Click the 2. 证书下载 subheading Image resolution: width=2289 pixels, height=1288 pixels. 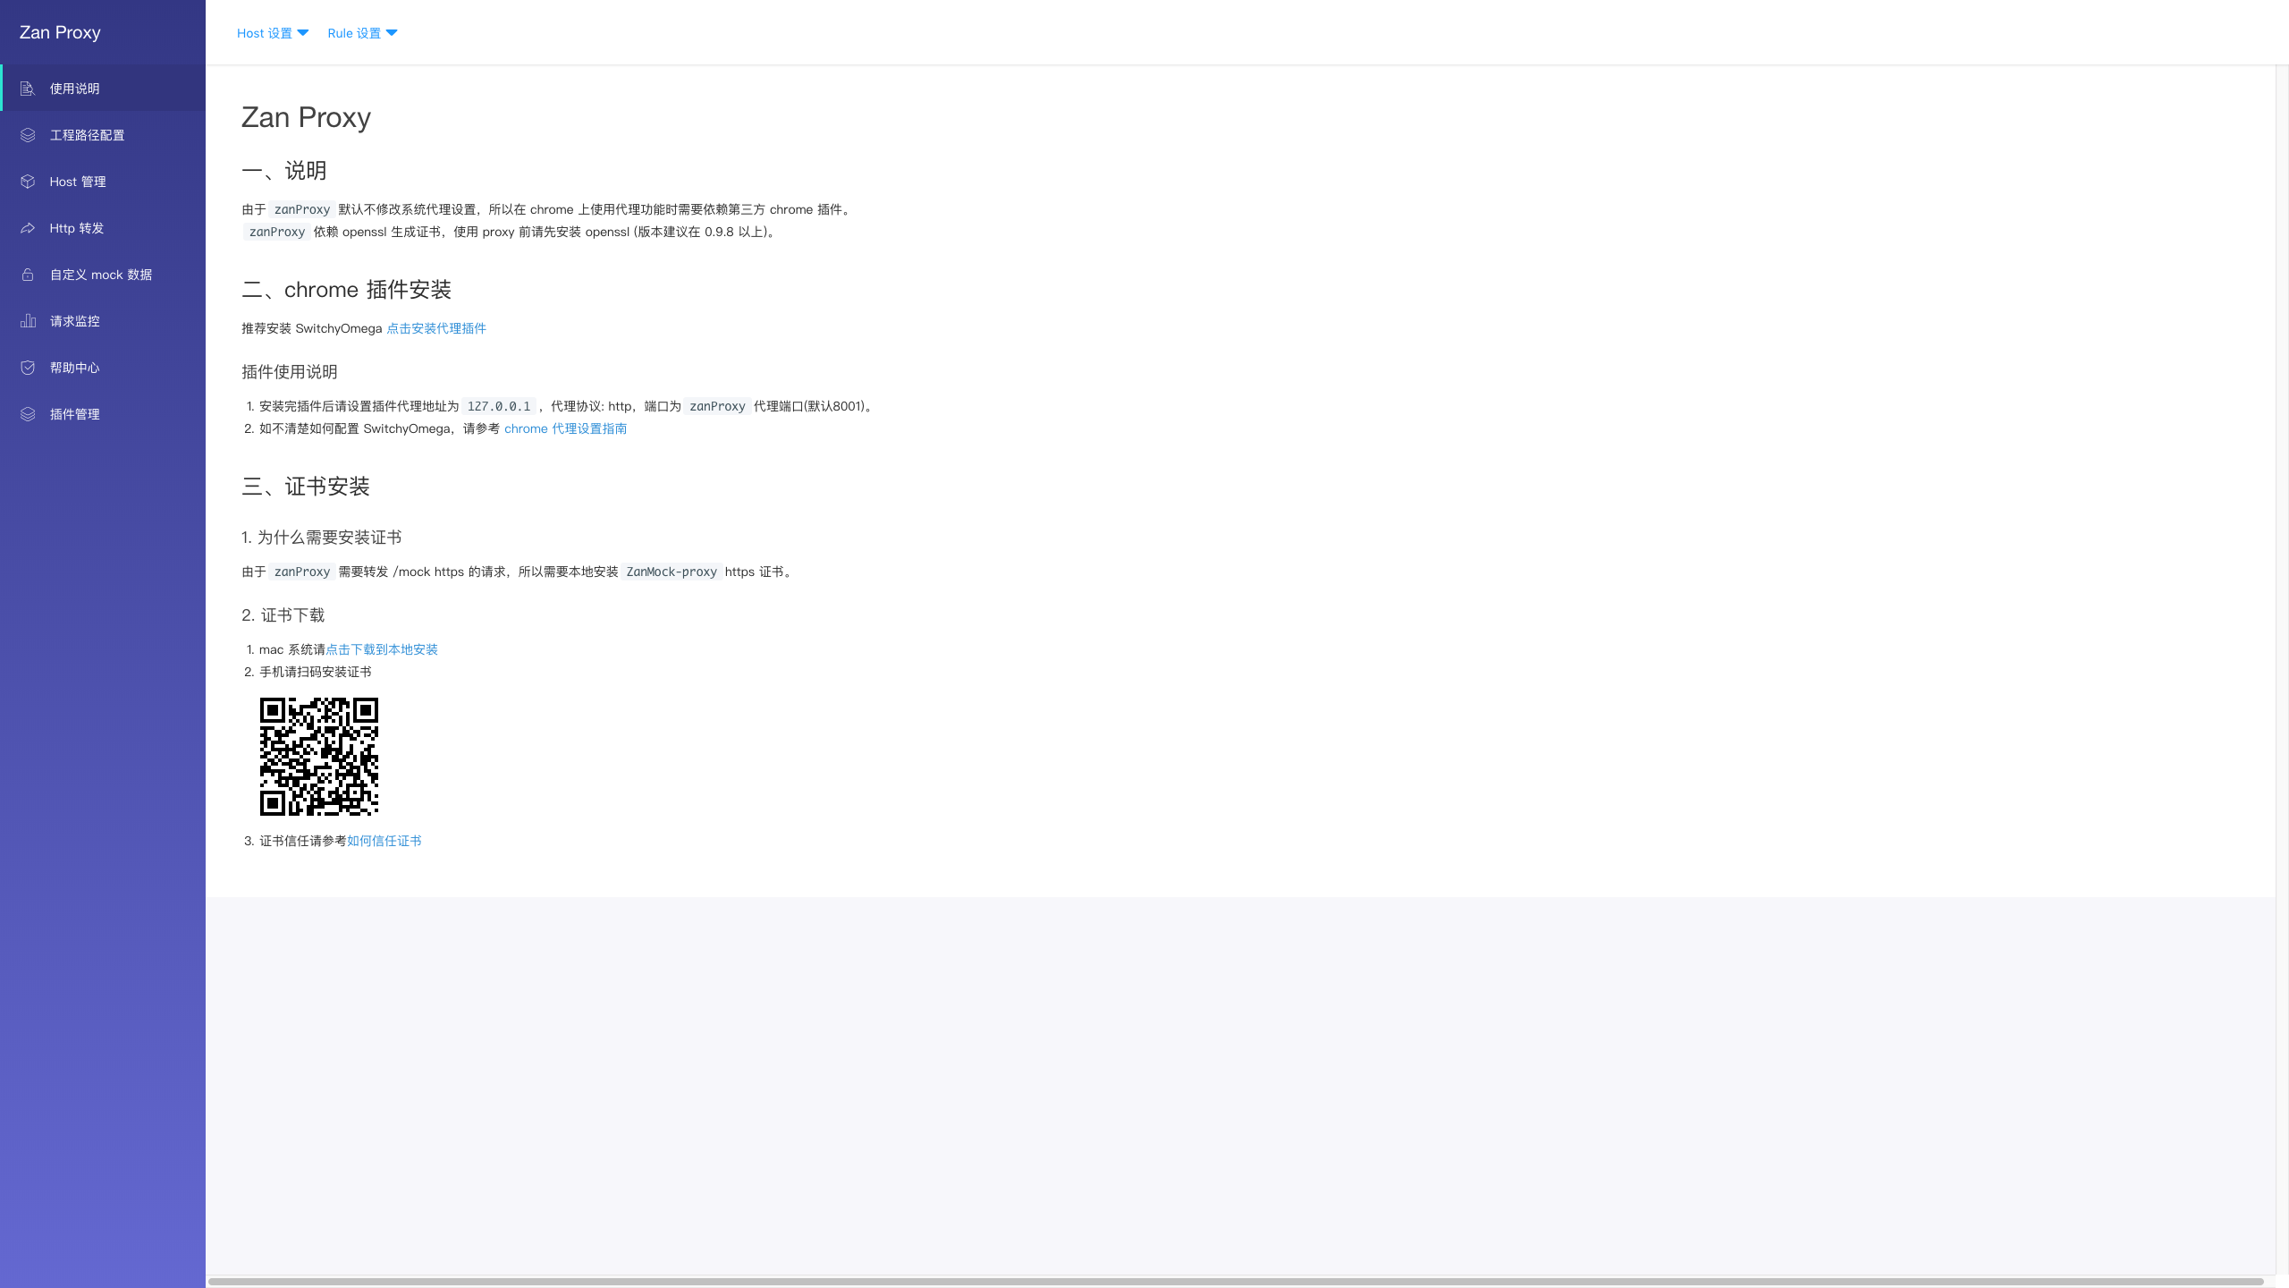coord(283,615)
